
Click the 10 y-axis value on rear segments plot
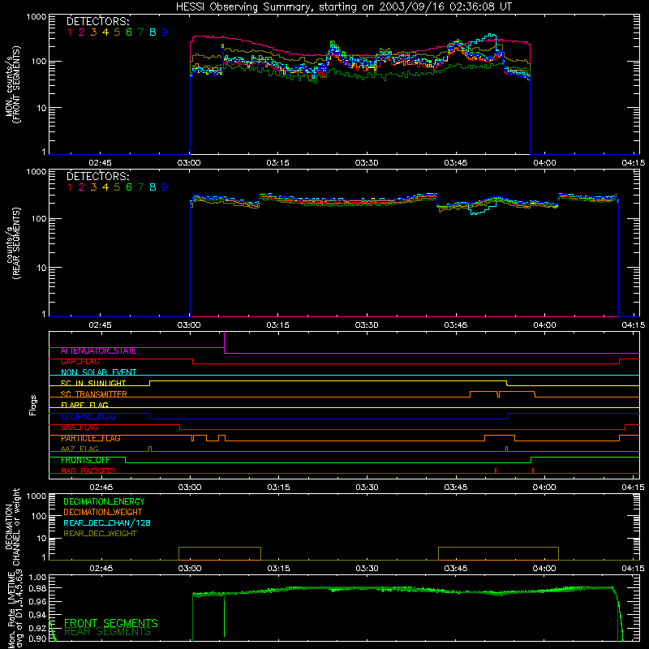click(41, 268)
